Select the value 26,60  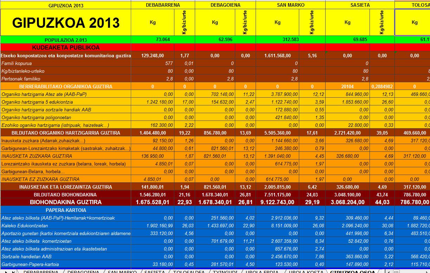(382, 102)
